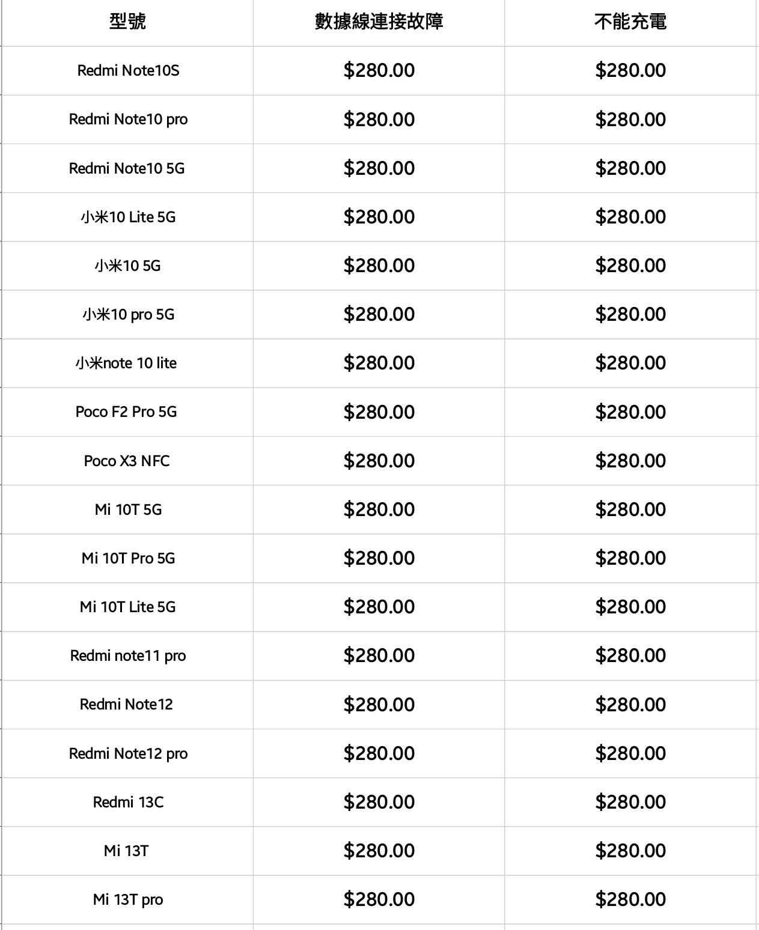The height and width of the screenshot is (930, 759).
Task: Click the 數據線連接故障 column header
Action: pyautogui.click(x=379, y=22)
